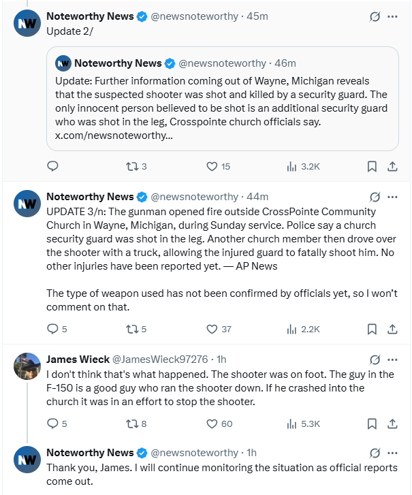
Task: Click James Wieck's profile picture
Action: click(x=27, y=366)
